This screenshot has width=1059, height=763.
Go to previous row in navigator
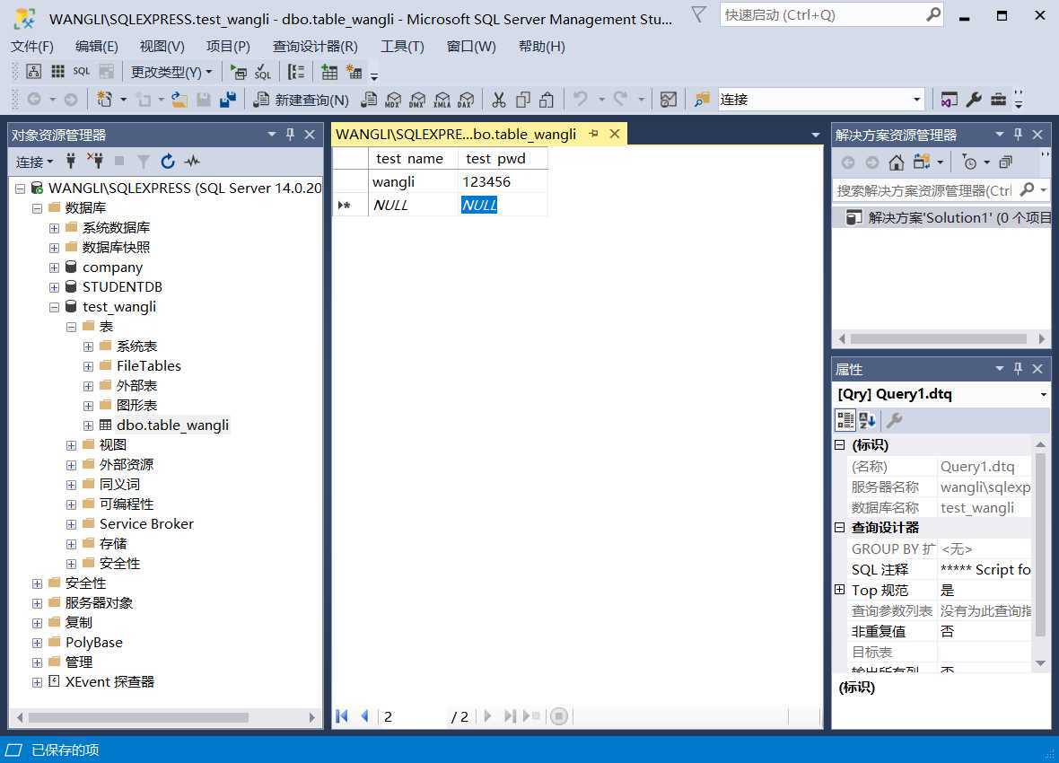pos(364,715)
